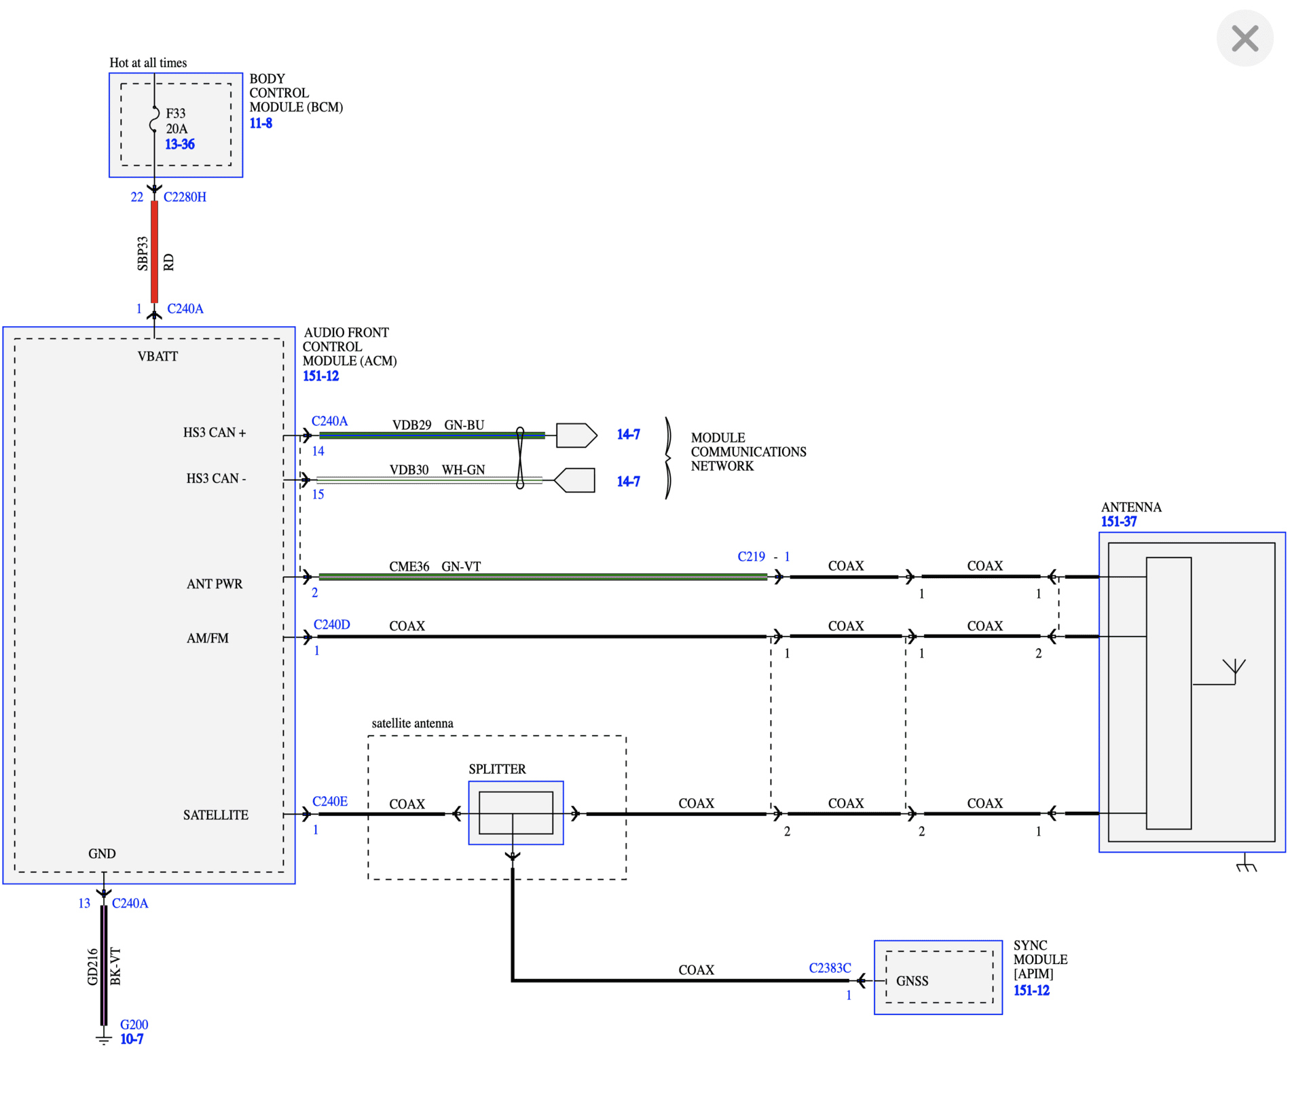This screenshot has height=1106, width=1290.
Task: Click the 'MODULE COMMUNICATIONS NETWORK' label
Action: coord(748,452)
